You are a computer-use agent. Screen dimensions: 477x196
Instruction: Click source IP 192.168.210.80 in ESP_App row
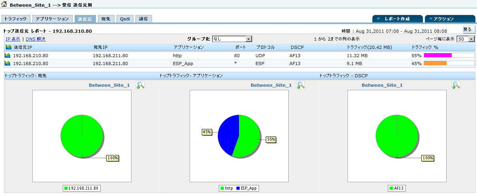tap(30, 63)
